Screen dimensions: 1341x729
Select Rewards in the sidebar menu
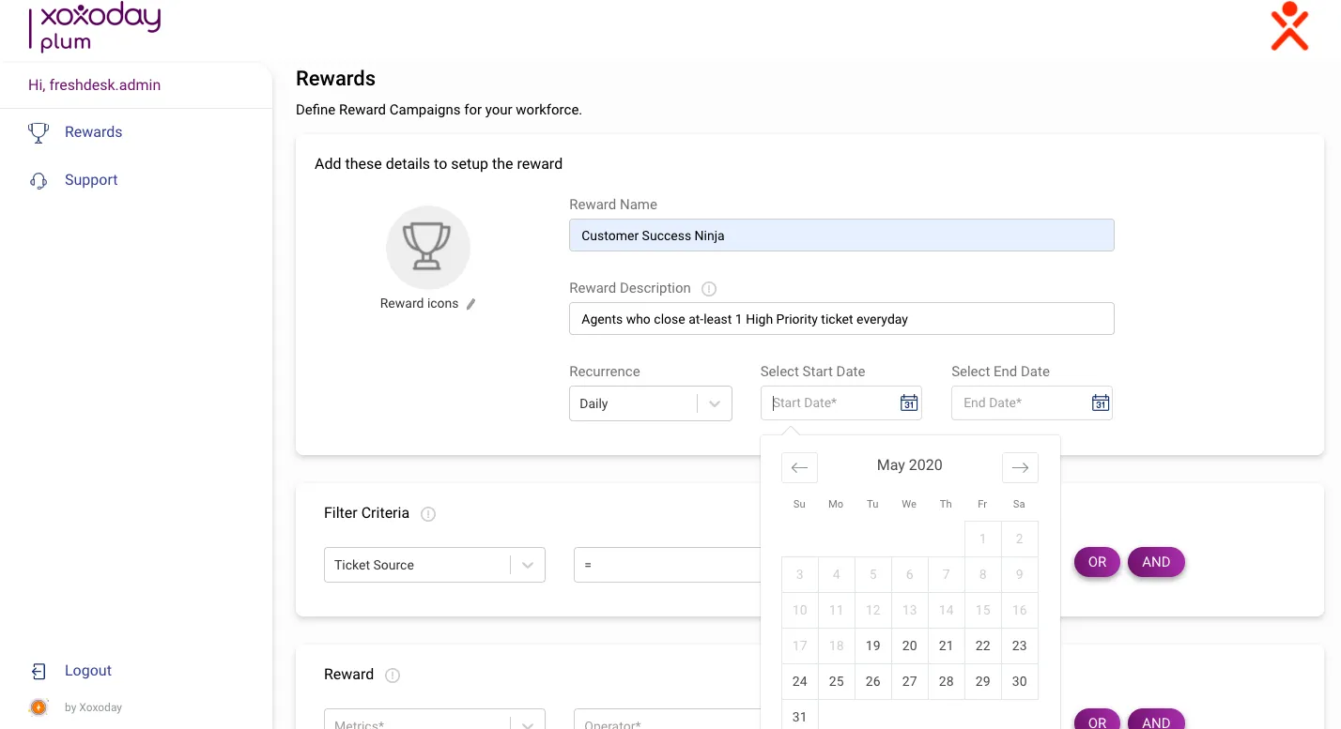click(93, 132)
